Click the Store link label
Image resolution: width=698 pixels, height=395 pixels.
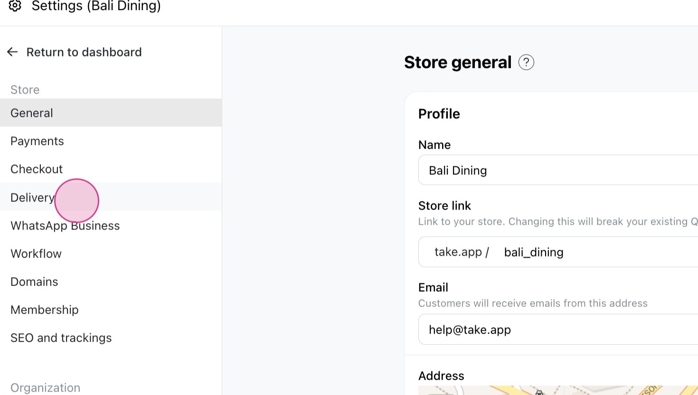444,205
